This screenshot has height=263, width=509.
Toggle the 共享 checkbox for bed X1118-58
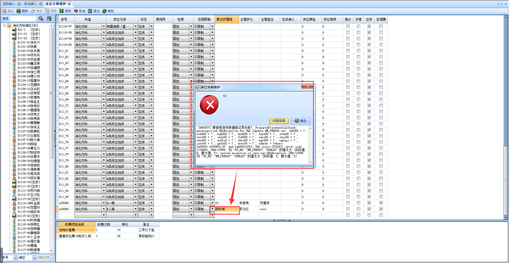click(358, 33)
